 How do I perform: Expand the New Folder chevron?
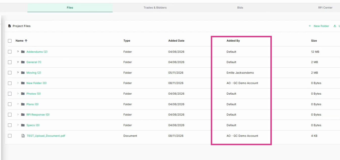point(18,83)
